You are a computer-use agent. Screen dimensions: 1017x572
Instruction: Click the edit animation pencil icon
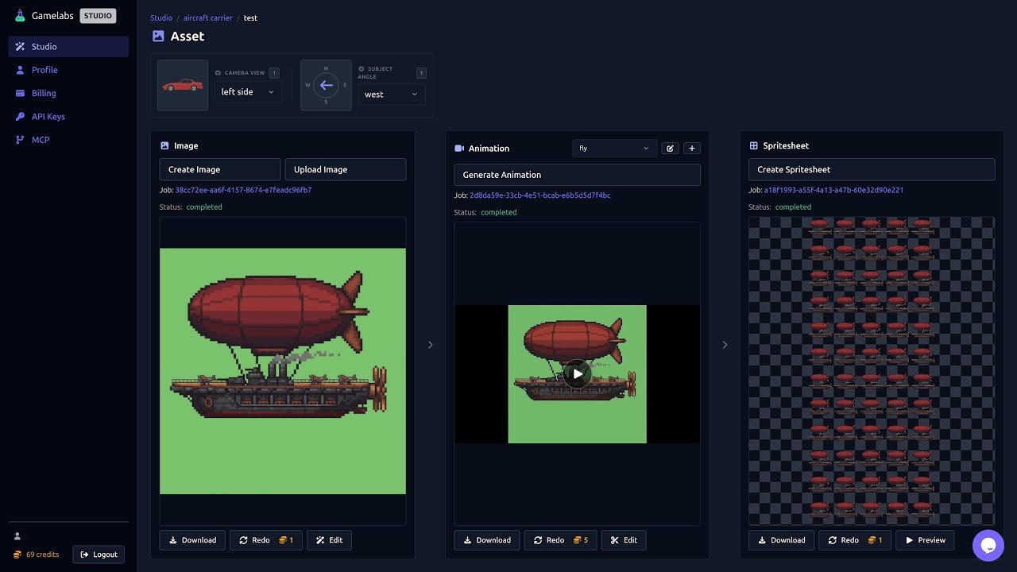pyautogui.click(x=670, y=148)
